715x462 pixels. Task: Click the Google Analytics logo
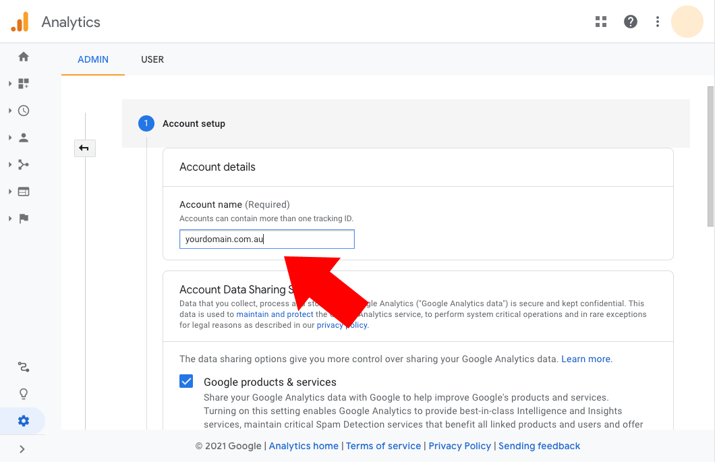pyautogui.click(x=20, y=22)
